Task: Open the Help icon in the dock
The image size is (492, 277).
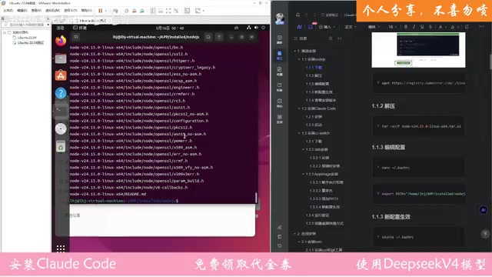Action: tap(61, 93)
